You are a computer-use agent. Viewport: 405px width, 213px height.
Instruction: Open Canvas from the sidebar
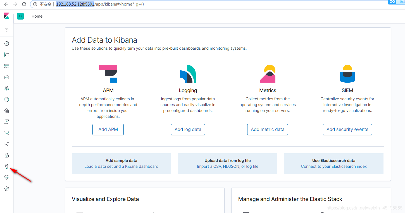pyautogui.click(x=7, y=77)
